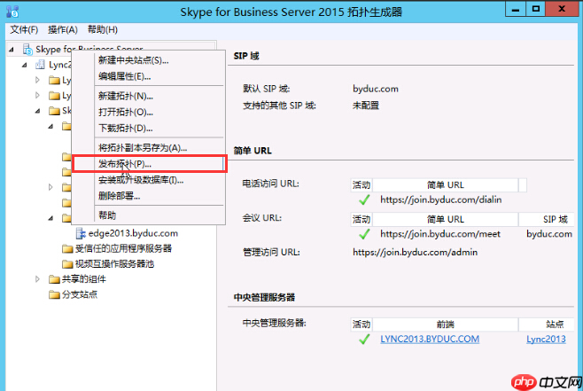
Task: Click the Skype for Business Server root node icon
Action: [x=27, y=49]
